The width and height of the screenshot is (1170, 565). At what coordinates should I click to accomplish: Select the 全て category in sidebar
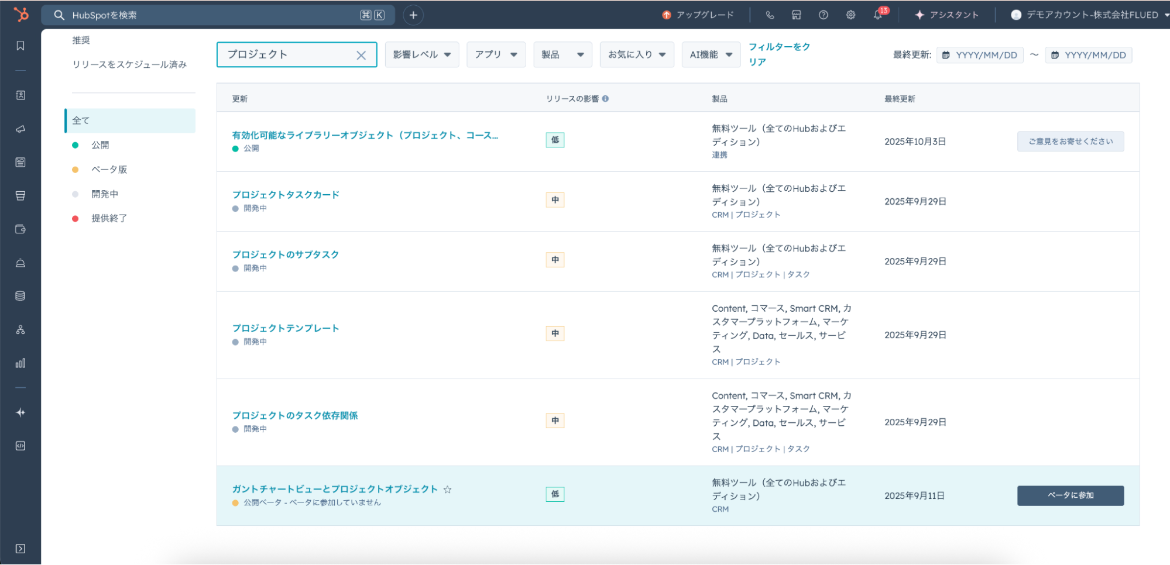tap(130, 120)
